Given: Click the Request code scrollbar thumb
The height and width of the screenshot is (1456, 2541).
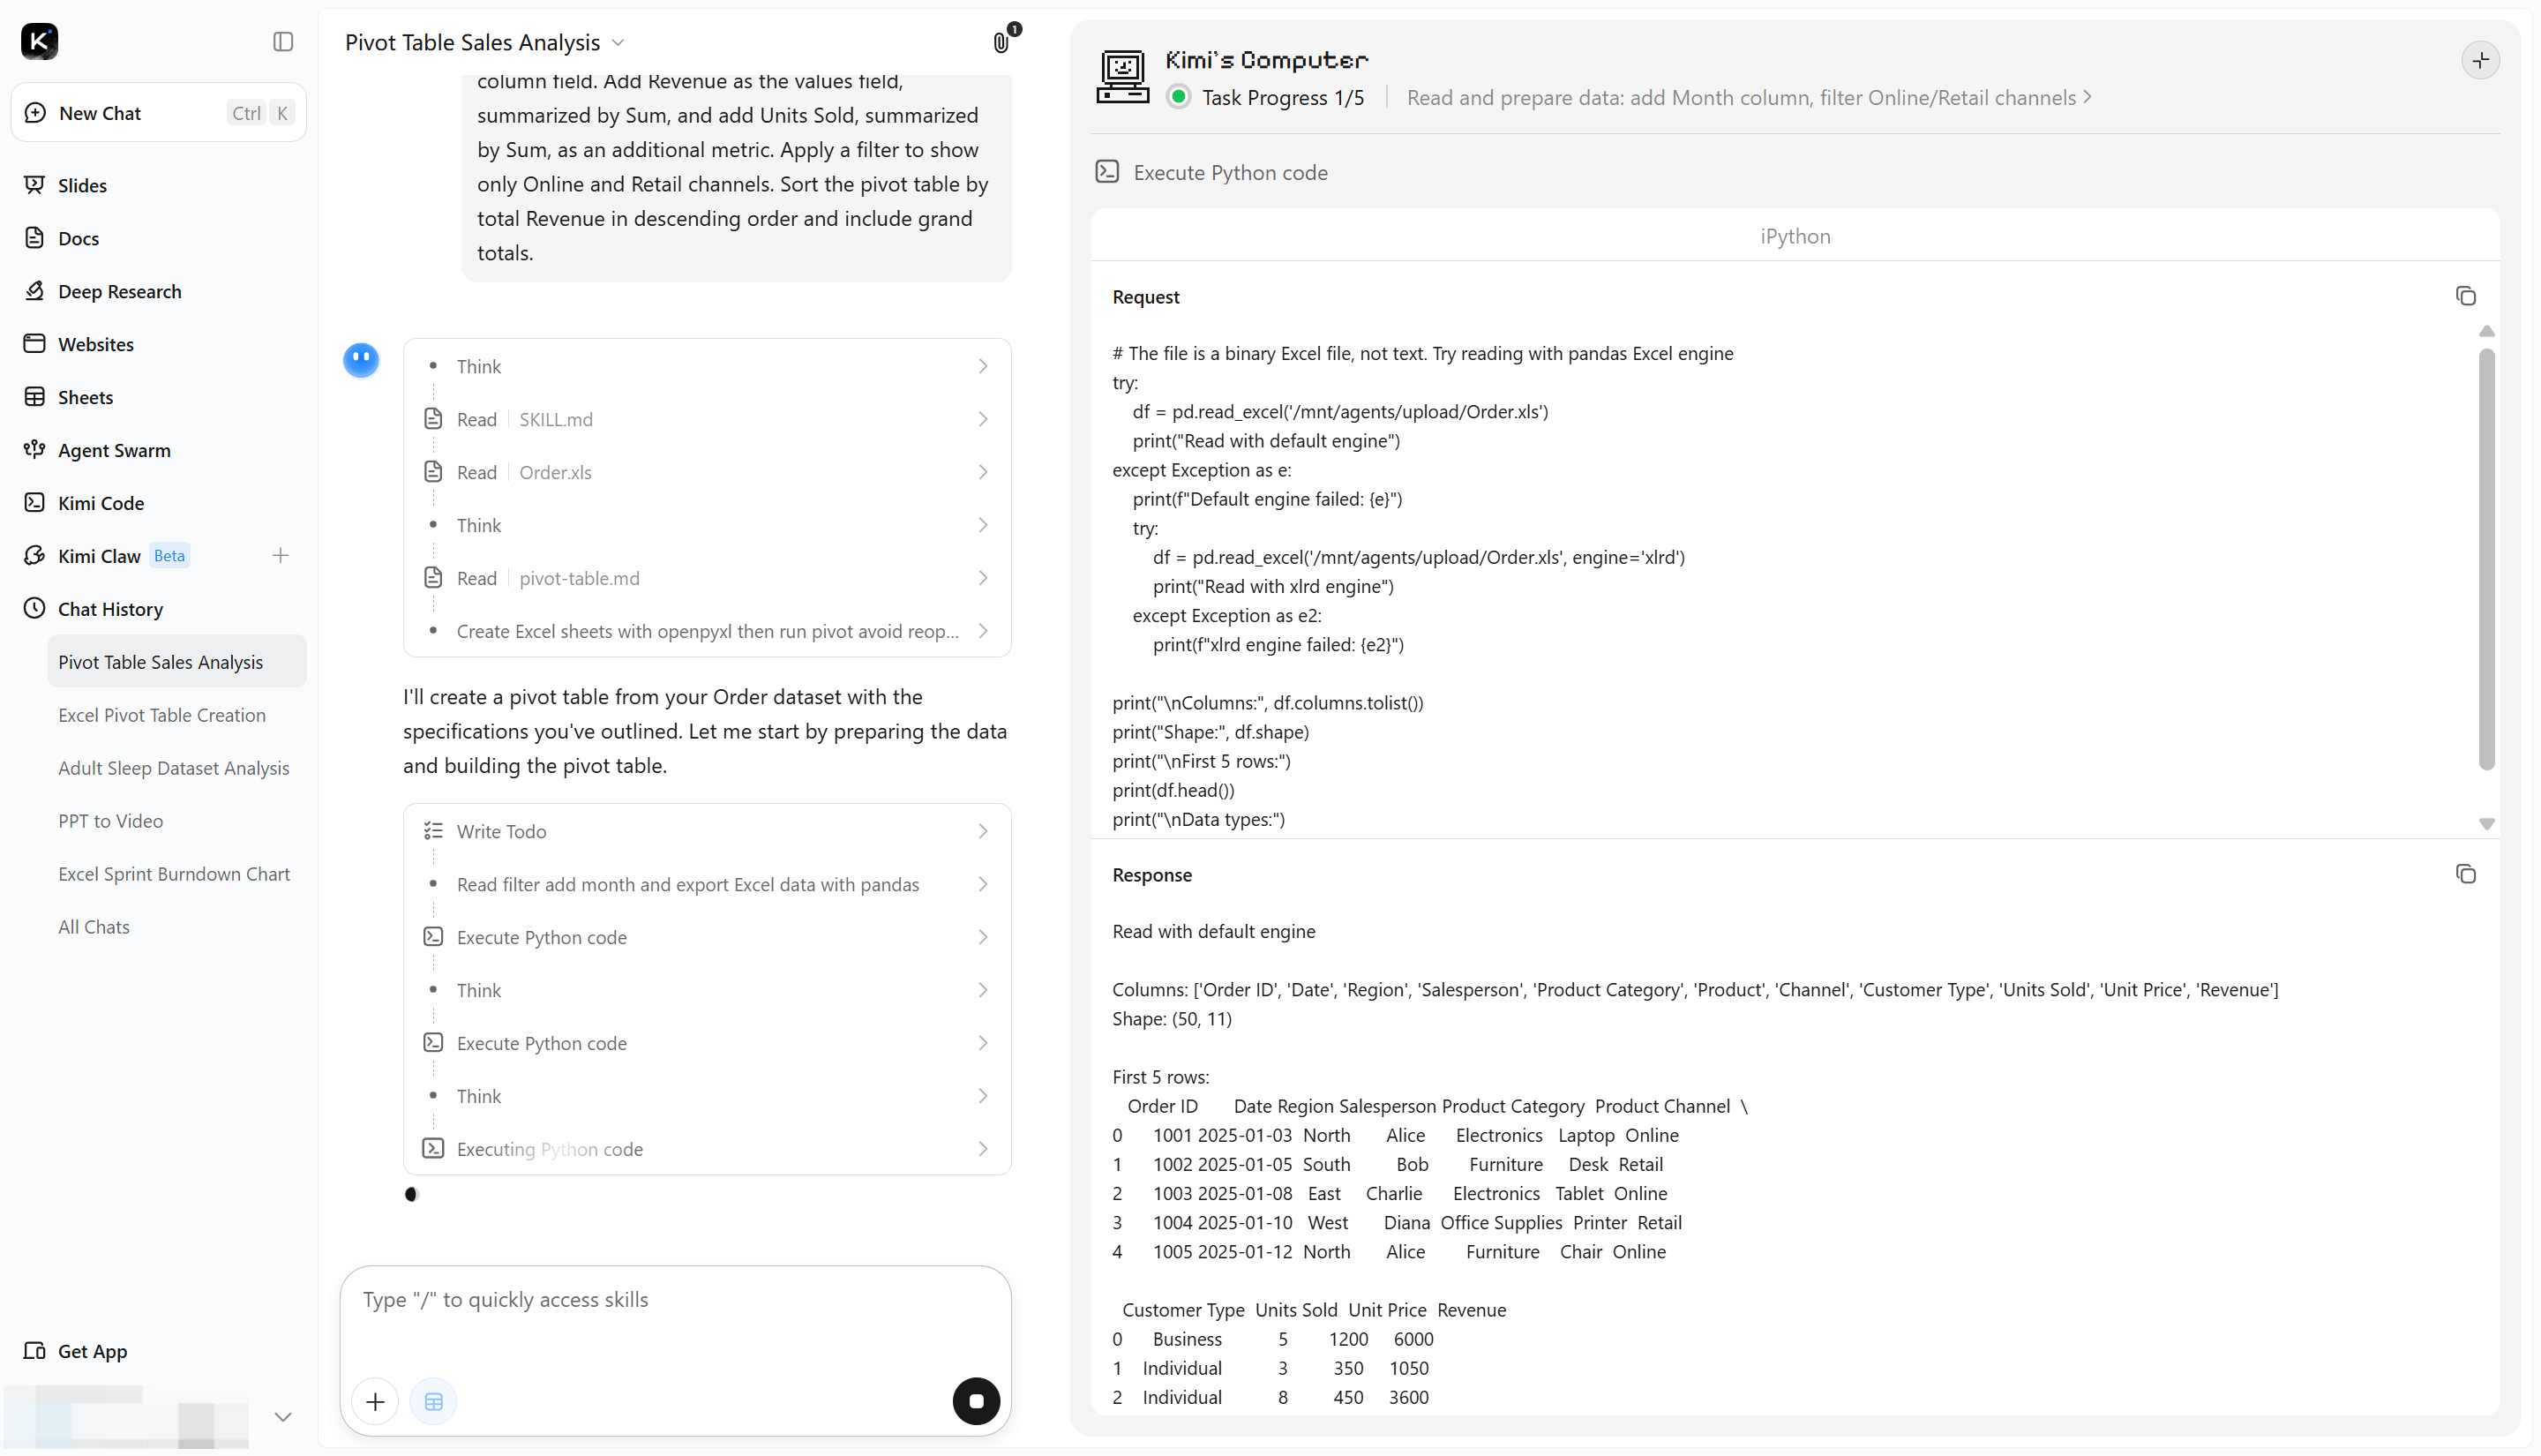Looking at the screenshot, I should pos(2486,560).
